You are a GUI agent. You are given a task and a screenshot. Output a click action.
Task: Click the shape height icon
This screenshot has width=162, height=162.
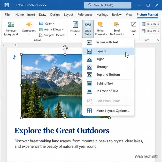(x=143, y=24)
